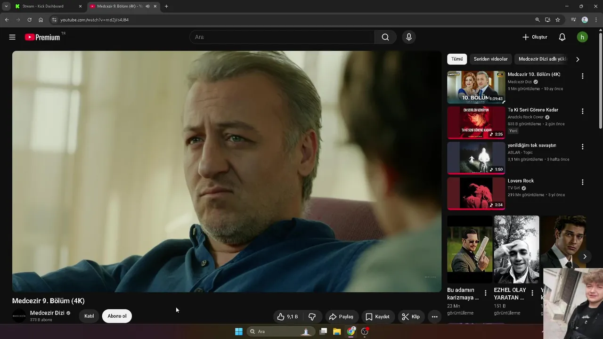
Task: Click the Lovers Rock title text
Action: (x=521, y=181)
